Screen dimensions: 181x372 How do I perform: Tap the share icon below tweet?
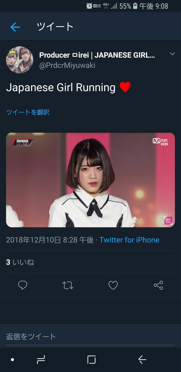(158, 285)
